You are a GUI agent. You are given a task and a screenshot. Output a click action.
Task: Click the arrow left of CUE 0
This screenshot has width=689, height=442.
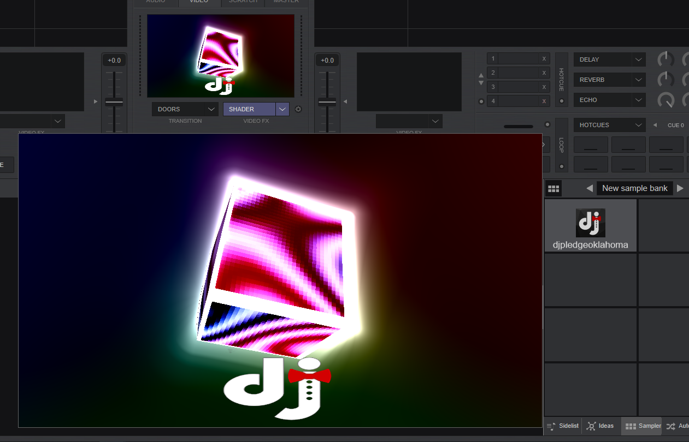click(x=655, y=125)
